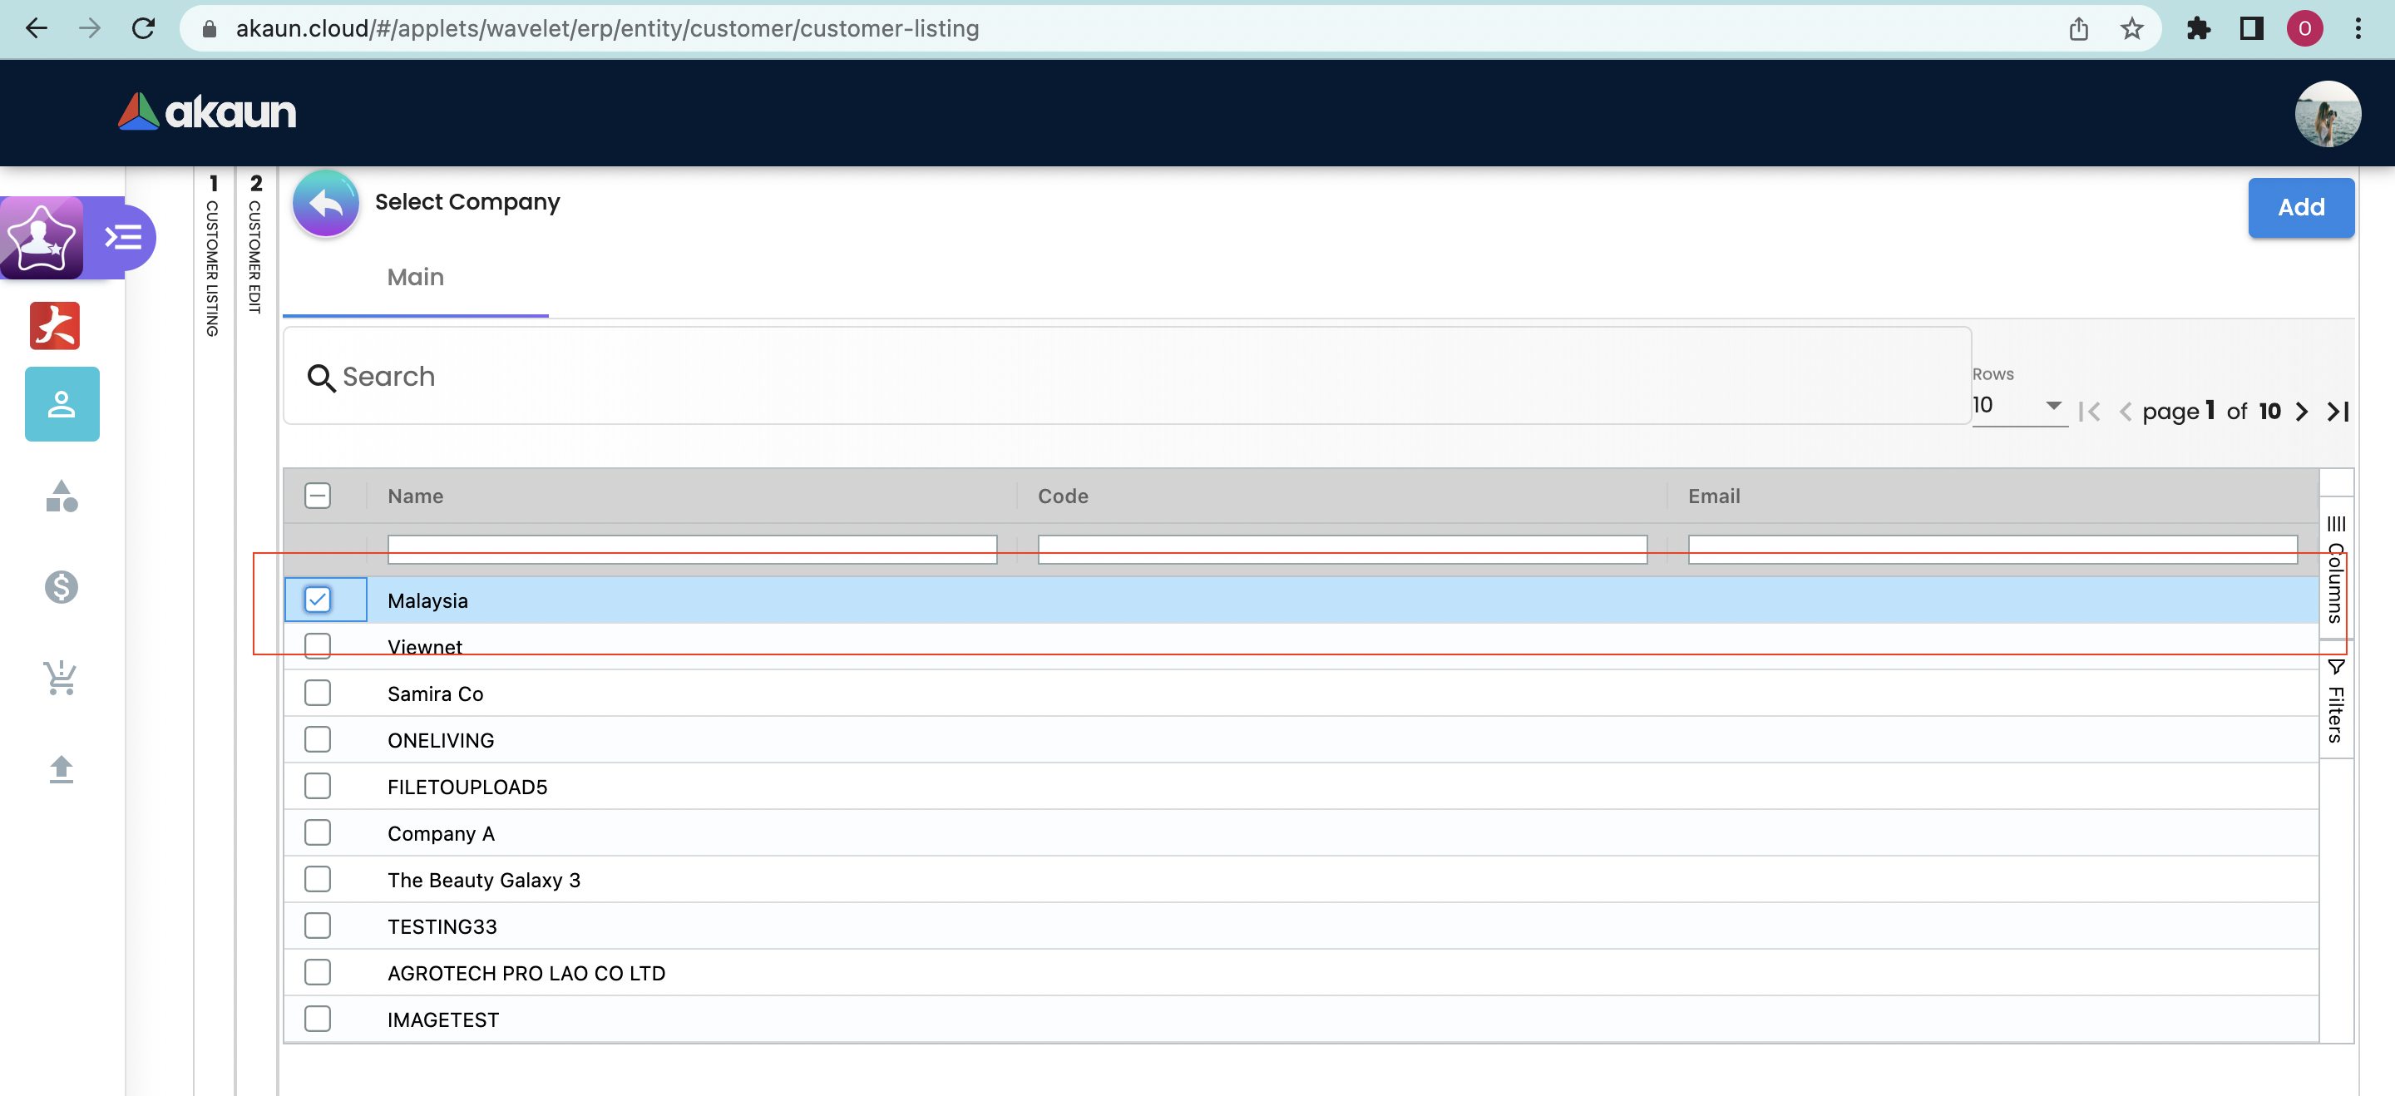Tick the Samira Co checkbox
2395x1096 pixels.
(317, 693)
